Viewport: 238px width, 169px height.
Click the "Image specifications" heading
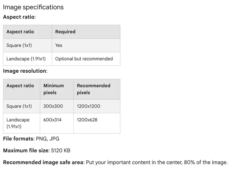tap(33, 7)
